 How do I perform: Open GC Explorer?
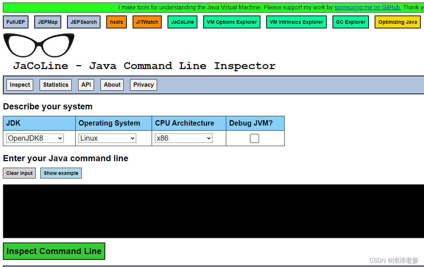tap(350, 22)
